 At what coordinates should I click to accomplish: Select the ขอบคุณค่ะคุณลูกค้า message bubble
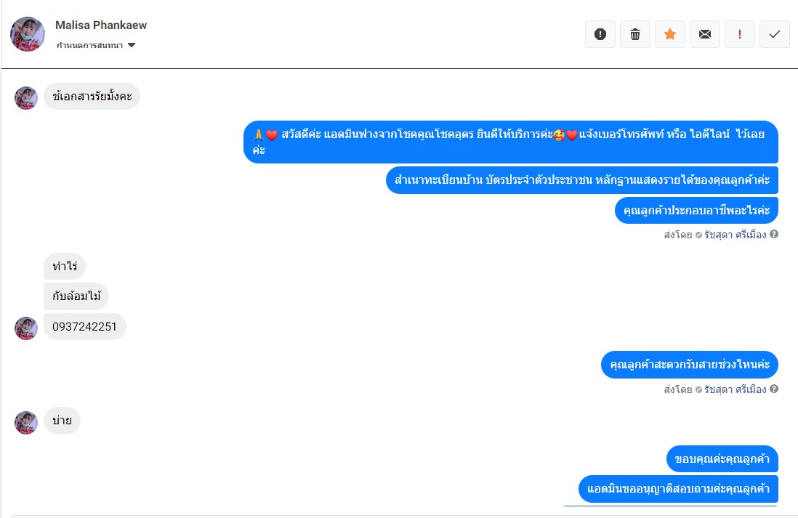click(722, 459)
